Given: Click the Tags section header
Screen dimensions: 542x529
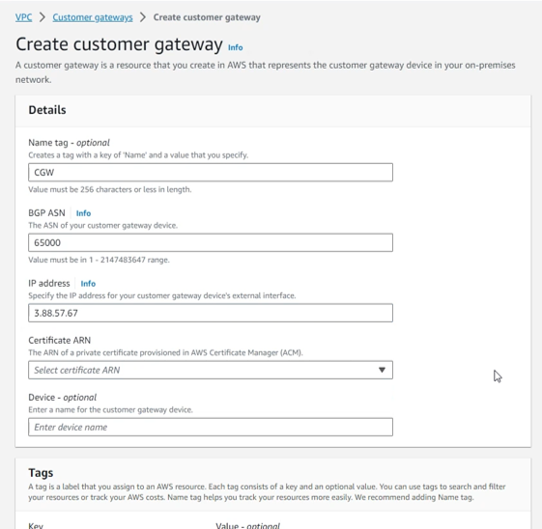Looking at the screenshot, I should (41, 473).
